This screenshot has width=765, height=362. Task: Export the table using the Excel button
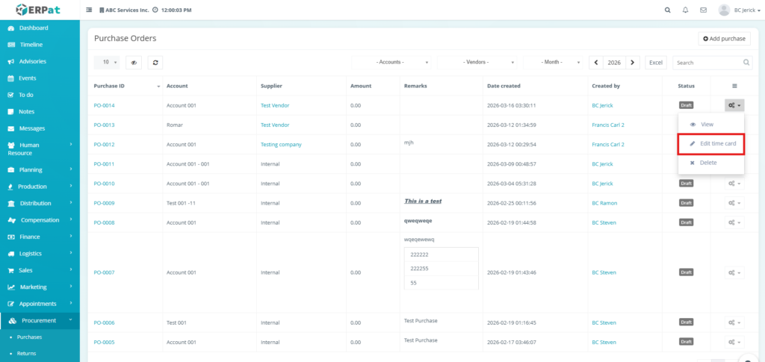(x=656, y=63)
